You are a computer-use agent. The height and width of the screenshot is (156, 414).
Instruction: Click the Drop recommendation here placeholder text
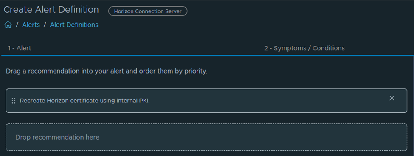pyautogui.click(x=57, y=137)
